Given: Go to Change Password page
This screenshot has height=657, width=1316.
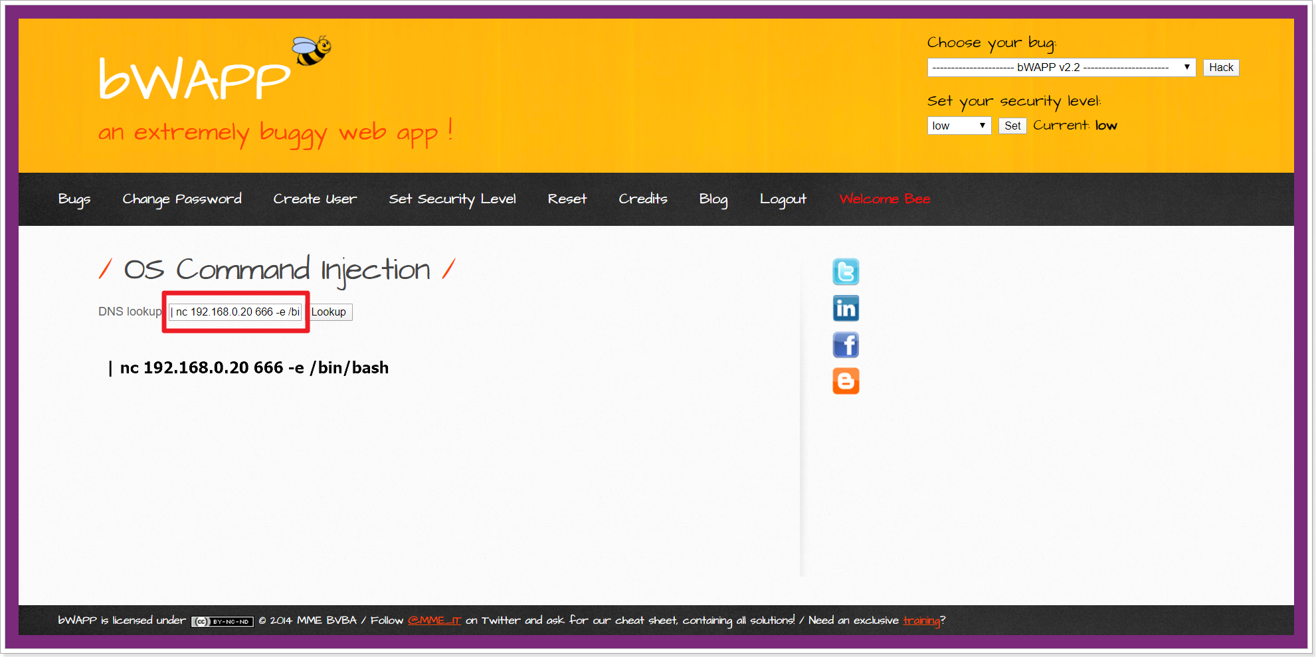Looking at the screenshot, I should [x=182, y=199].
